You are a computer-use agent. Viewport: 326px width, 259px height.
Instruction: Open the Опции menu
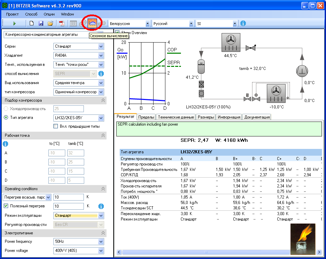pos(49,14)
